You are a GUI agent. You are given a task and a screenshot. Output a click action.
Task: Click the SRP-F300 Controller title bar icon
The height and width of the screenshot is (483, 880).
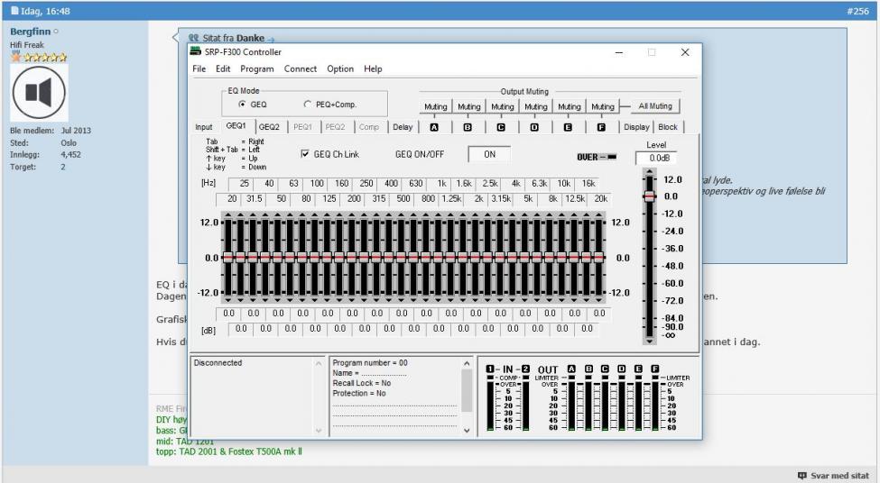[196, 52]
